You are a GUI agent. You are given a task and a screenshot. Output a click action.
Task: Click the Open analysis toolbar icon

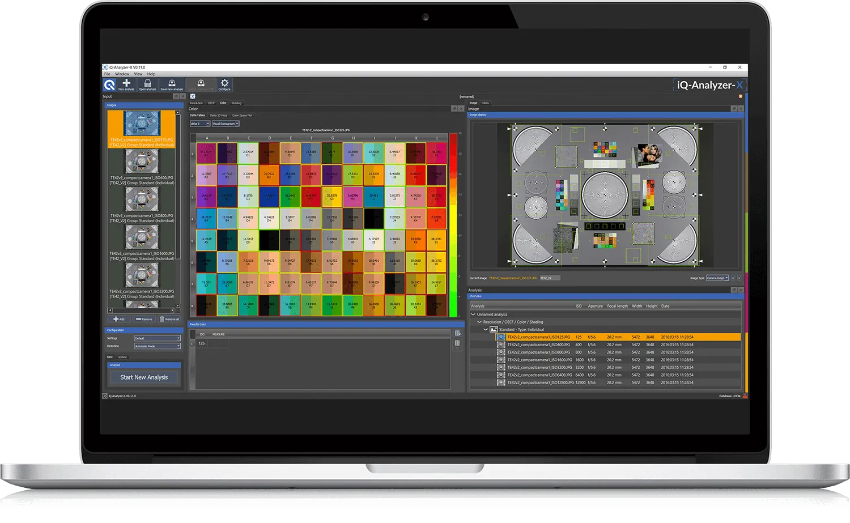[x=147, y=85]
